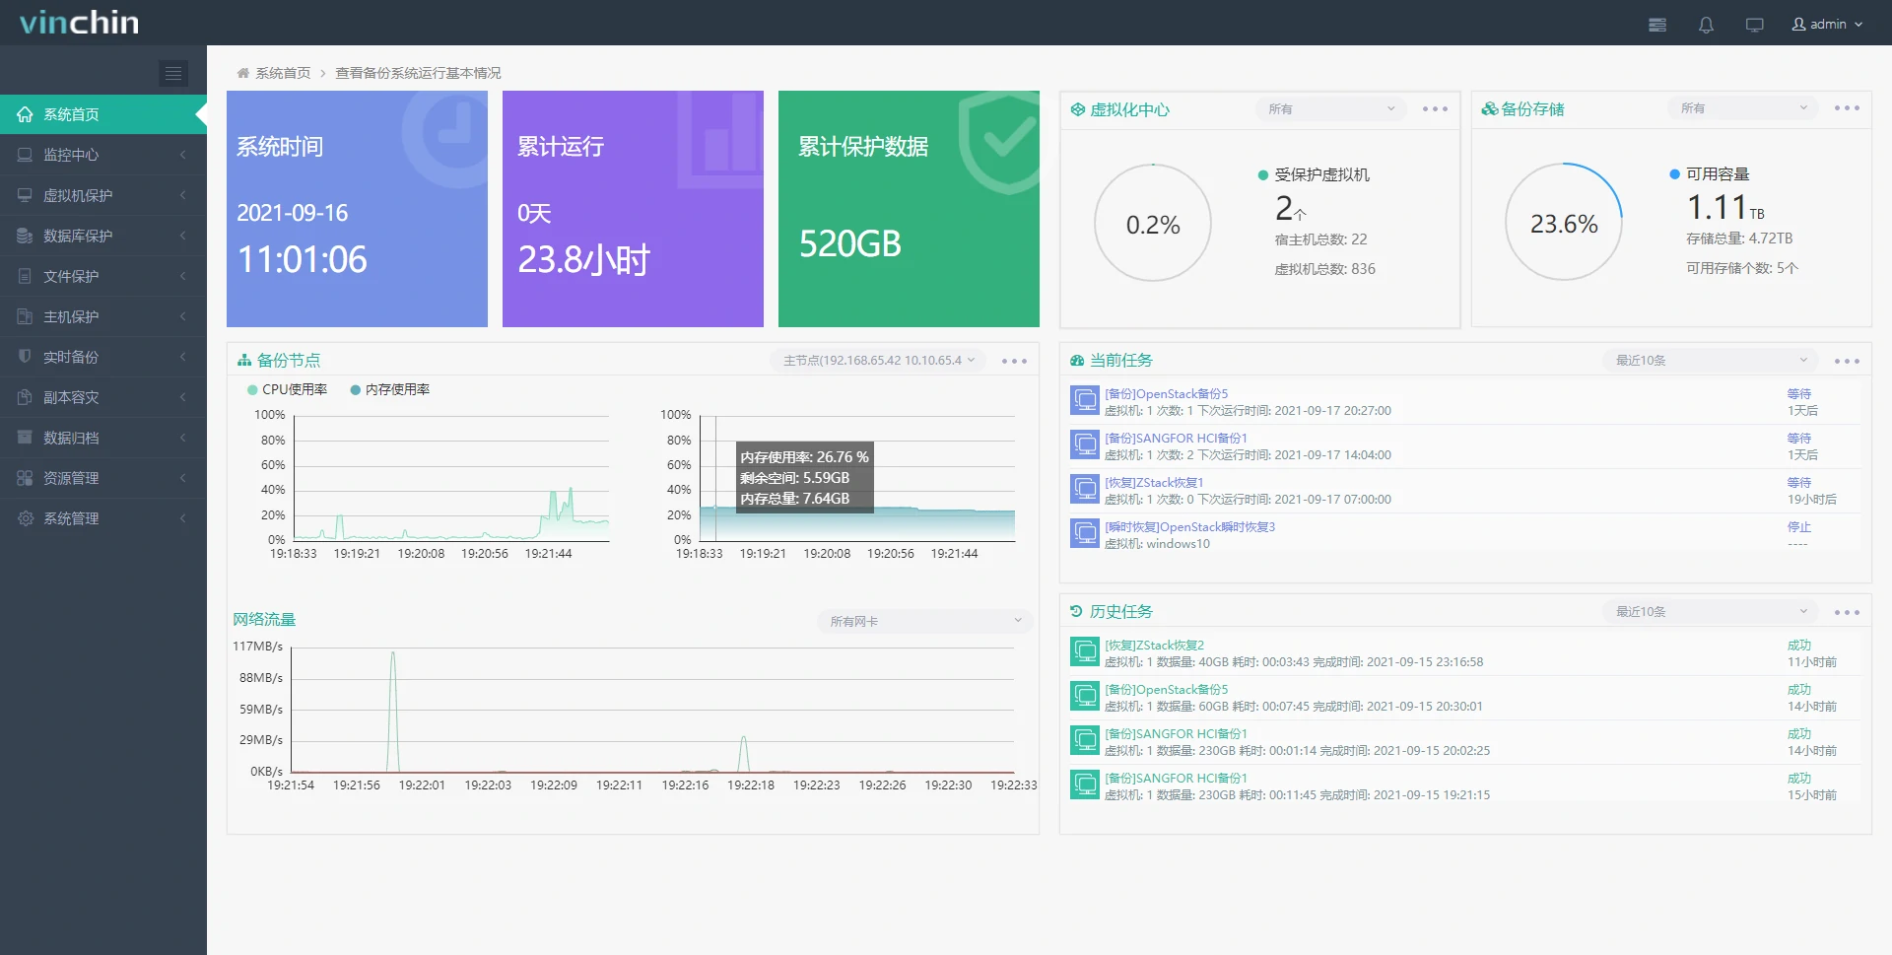
Task: Click the 副本容灾 clipboard icon
Action: (x=25, y=396)
